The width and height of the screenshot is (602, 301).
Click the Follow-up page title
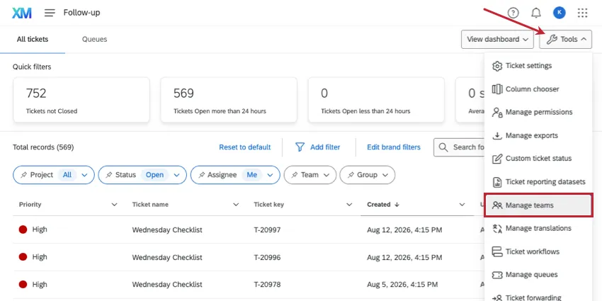click(x=81, y=13)
